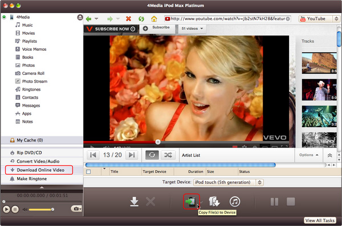
Task: Go back with green left arrow
Action: coord(88,19)
